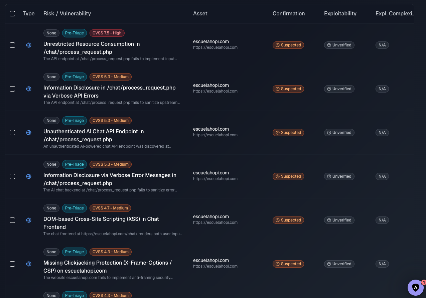Open Information Disclosure via Verbose API Errors title
Screen dimensions: 426x298
click(110, 92)
